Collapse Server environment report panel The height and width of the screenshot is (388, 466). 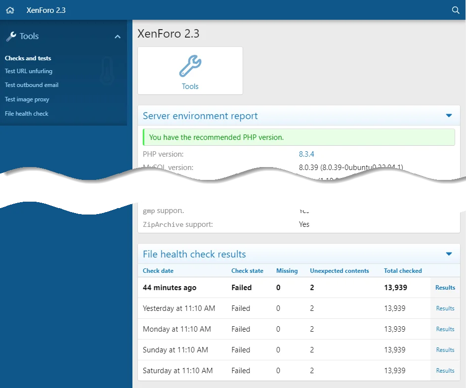tap(449, 116)
